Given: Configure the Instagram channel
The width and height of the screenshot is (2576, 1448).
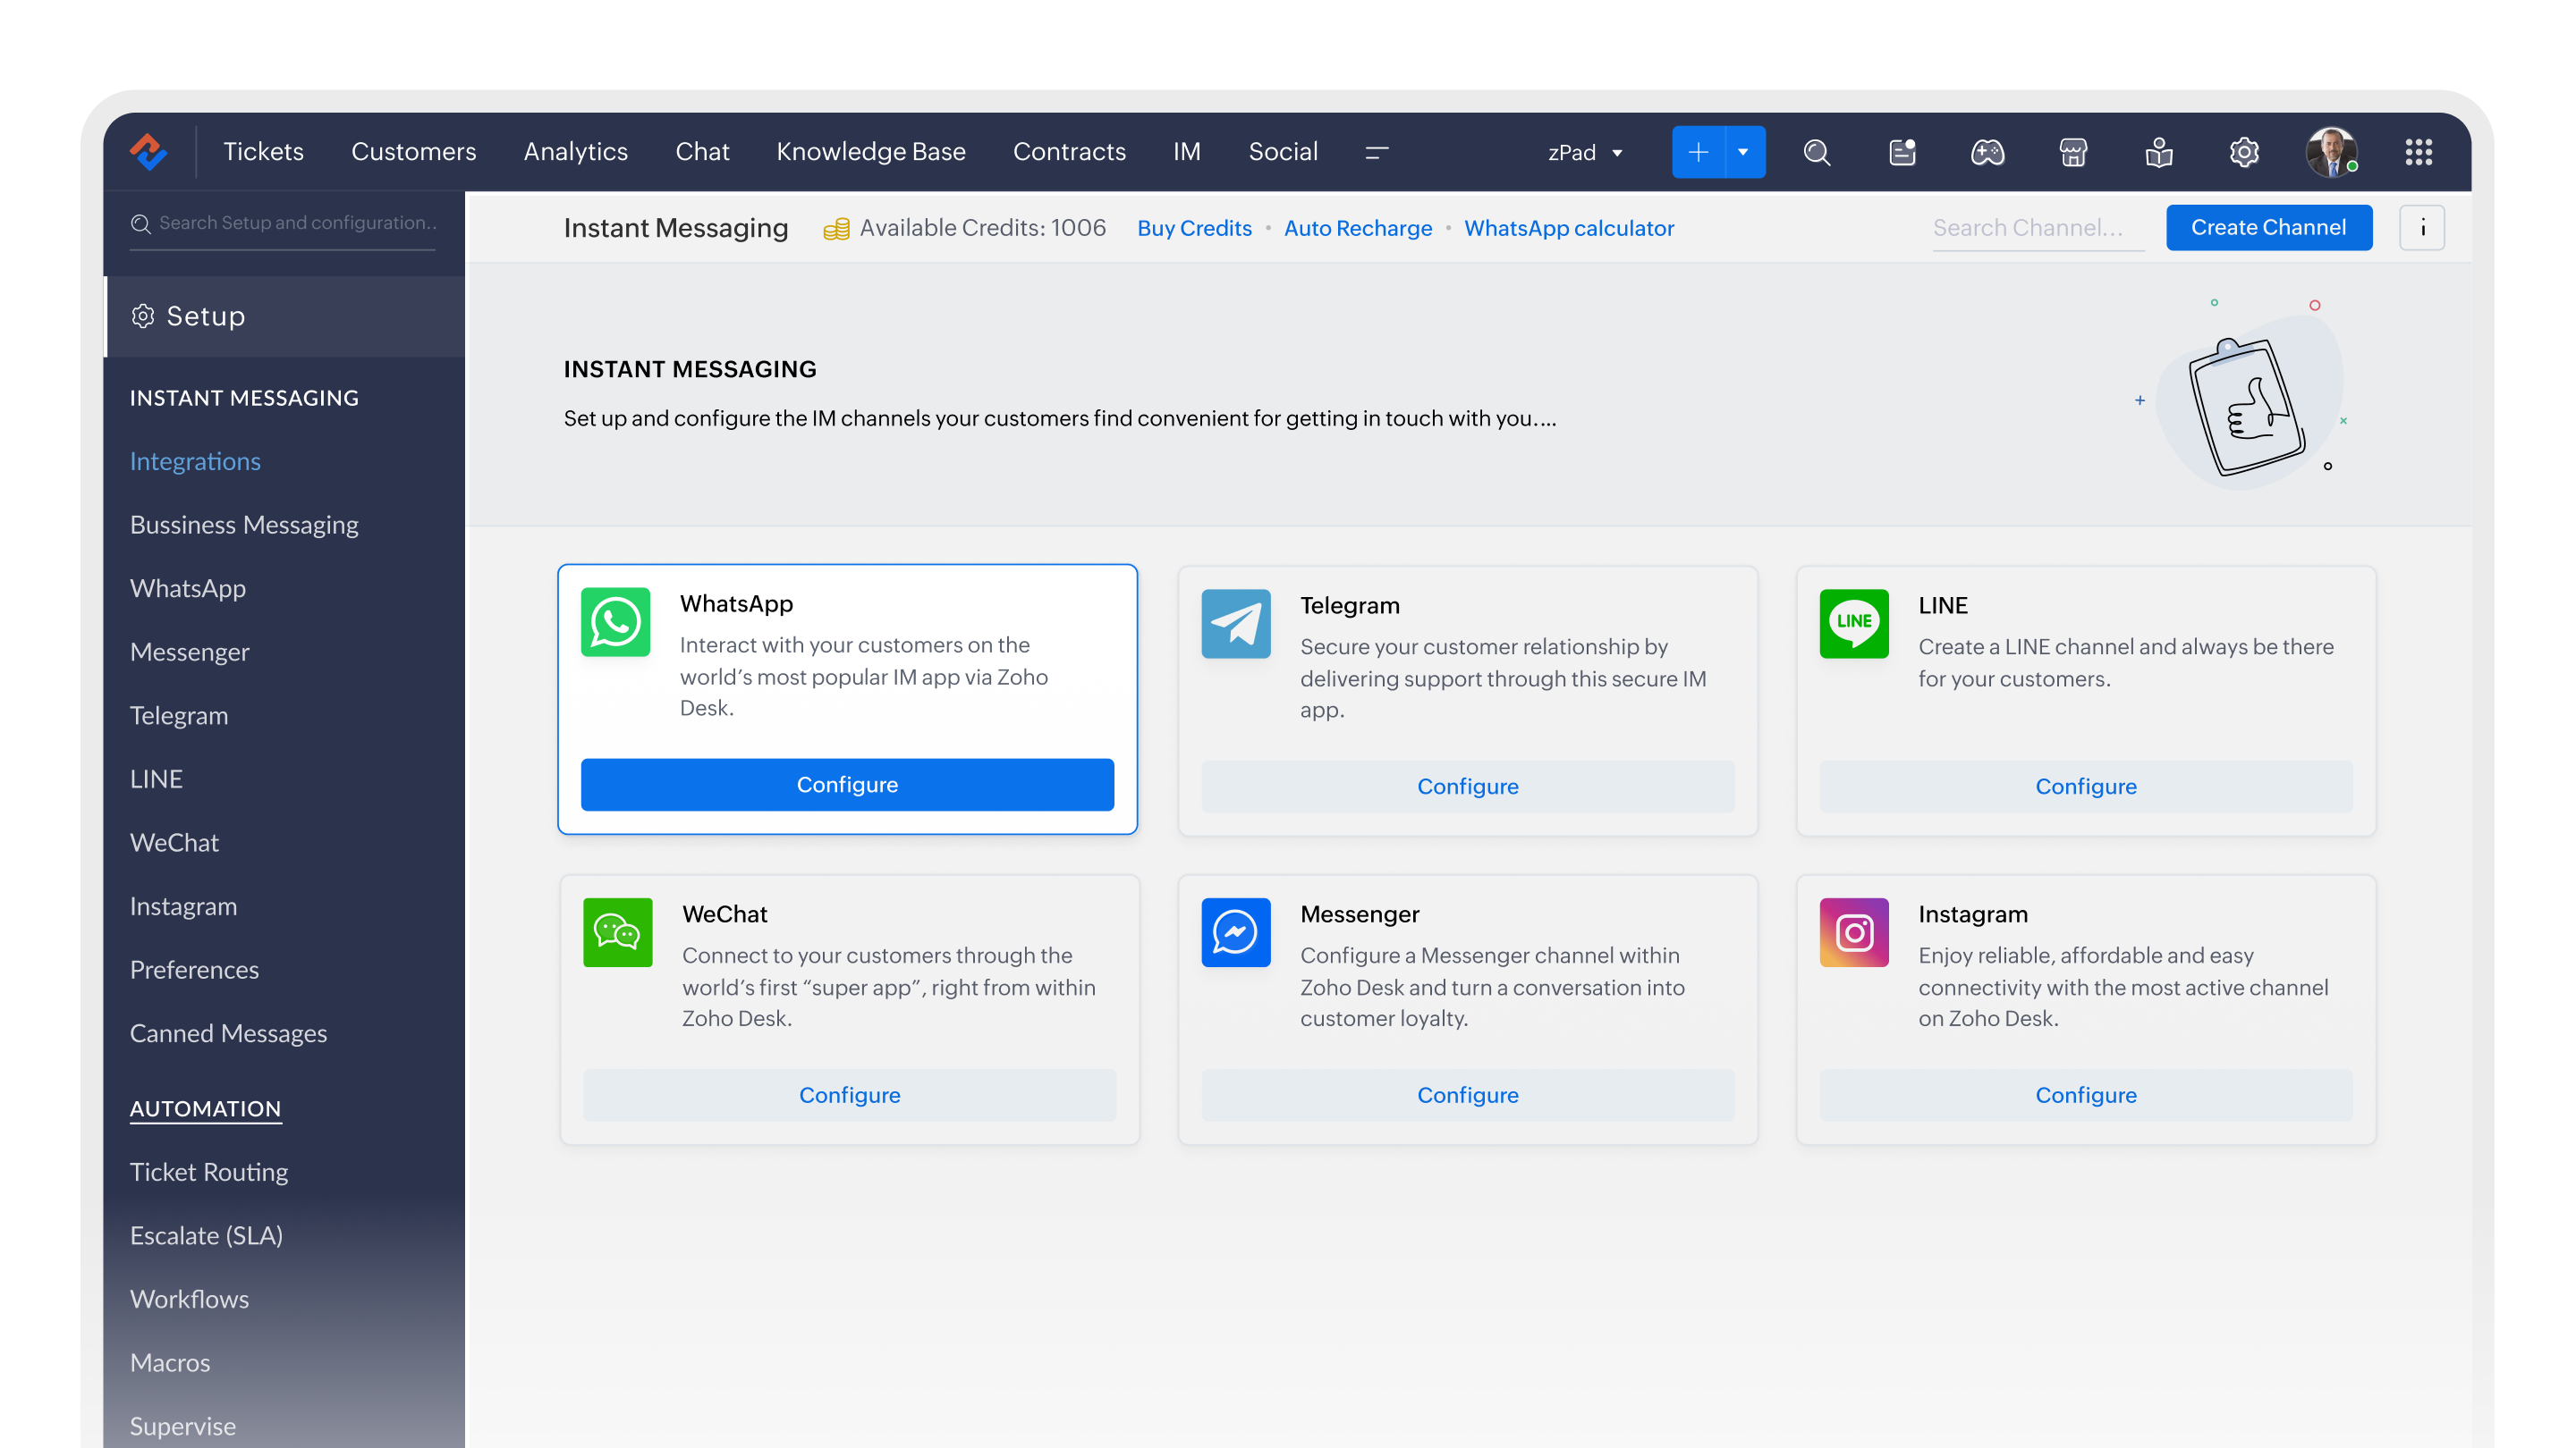Looking at the screenshot, I should 2086,1095.
